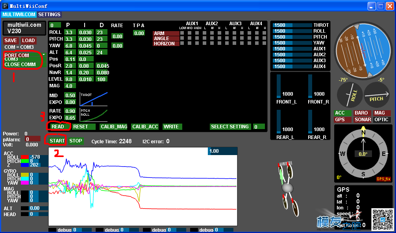This screenshot has width=396, height=233.
Task: Click the PITCH angle dial
Action: tap(377, 95)
